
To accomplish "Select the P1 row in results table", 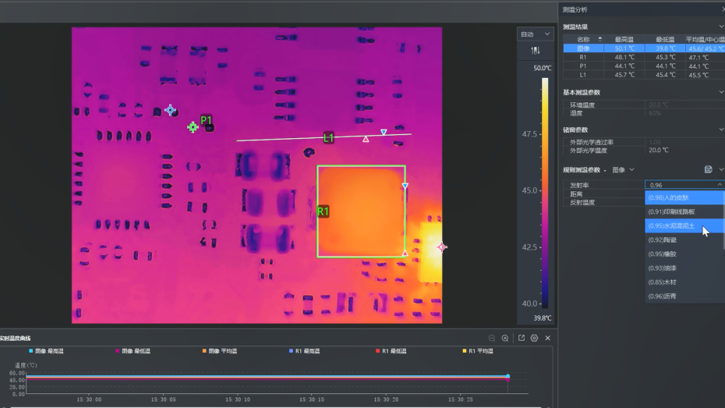I will (x=644, y=66).
